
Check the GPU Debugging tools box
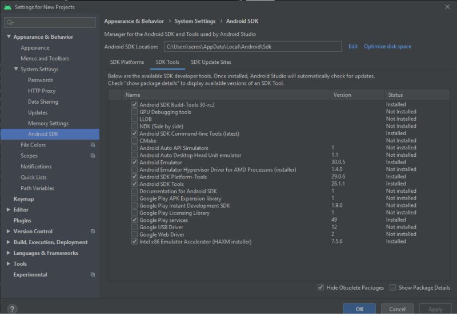coord(134,112)
